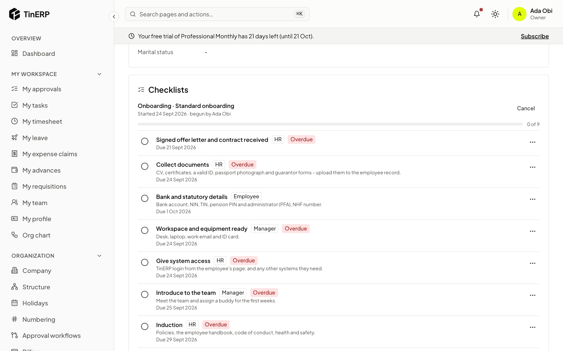Complete the Bank and statutory details item
This screenshot has width=563, height=351.
(x=145, y=198)
